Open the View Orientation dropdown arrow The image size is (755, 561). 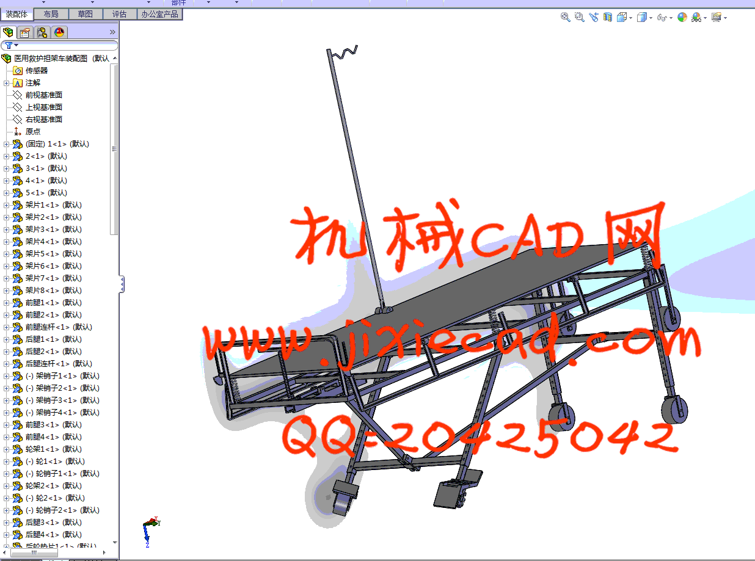(x=630, y=18)
